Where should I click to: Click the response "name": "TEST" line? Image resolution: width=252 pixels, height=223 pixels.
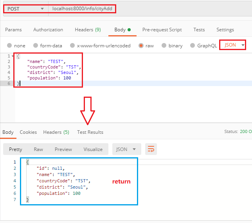[x=56, y=174]
